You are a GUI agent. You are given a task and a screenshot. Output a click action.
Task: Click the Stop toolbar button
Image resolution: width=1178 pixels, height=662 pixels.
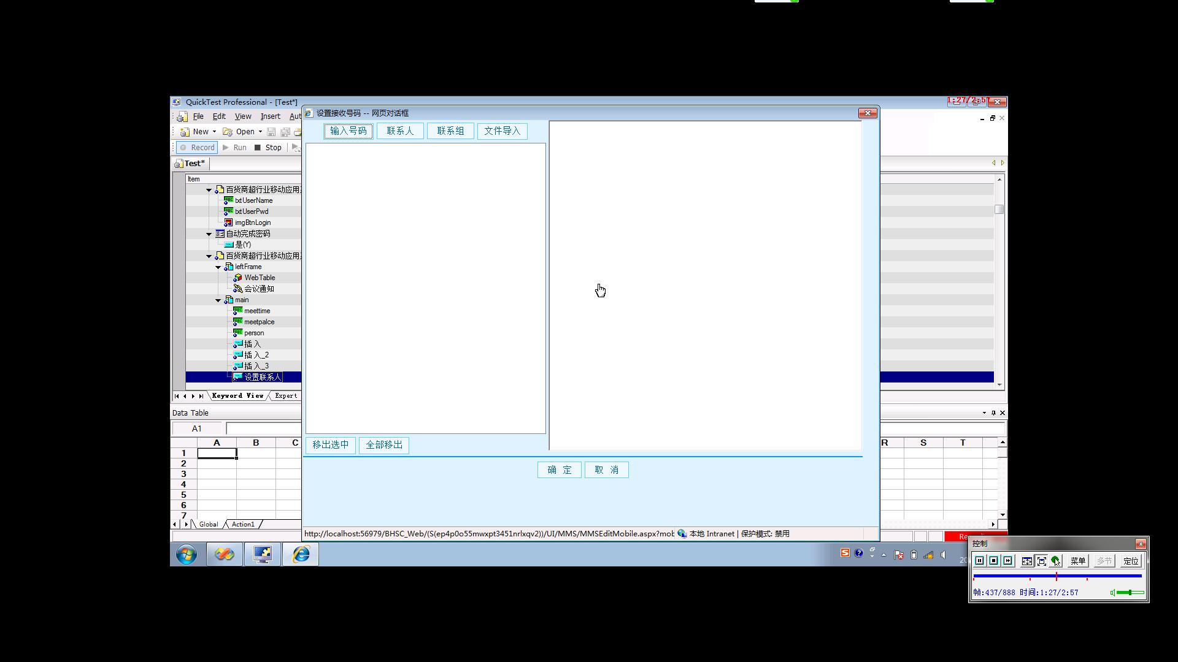click(268, 148)
